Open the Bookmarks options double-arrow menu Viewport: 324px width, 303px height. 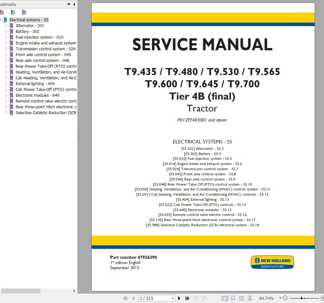[68, 4]
